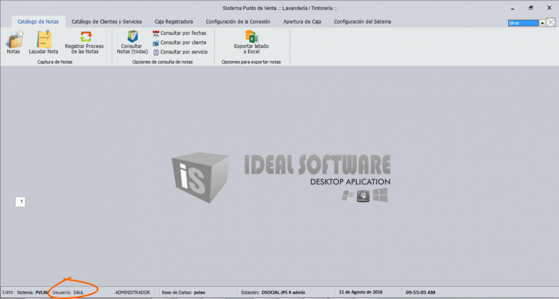Click the Silver theme combo box field

523,23
